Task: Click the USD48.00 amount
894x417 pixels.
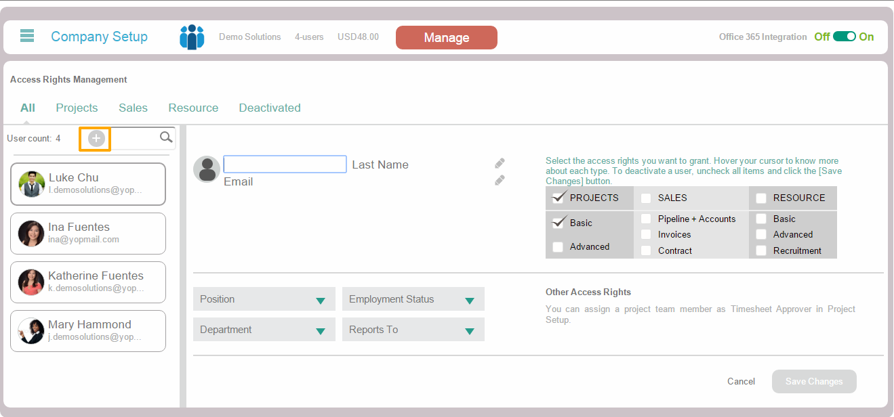Action: 358,37
